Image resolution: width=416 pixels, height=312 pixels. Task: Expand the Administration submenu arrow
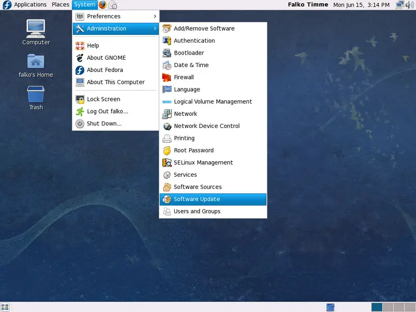155,29
